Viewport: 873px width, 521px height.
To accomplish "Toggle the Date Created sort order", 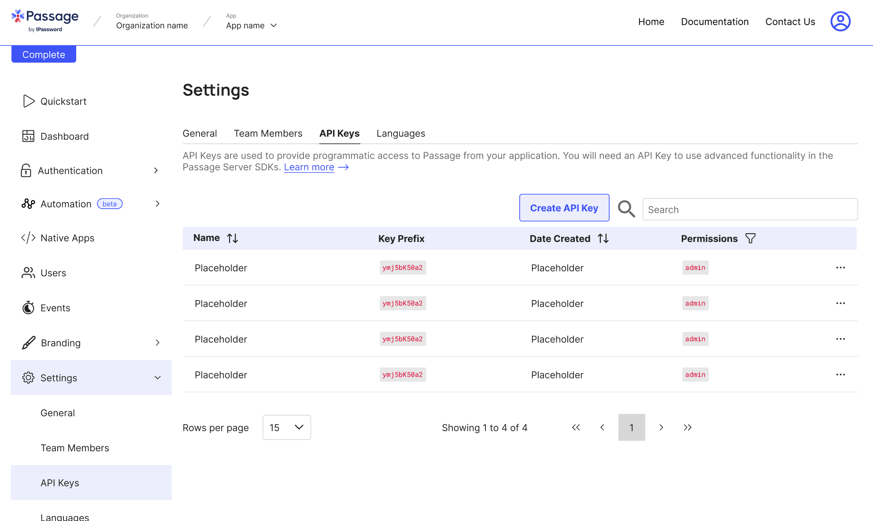I will (x=603, y=238).
